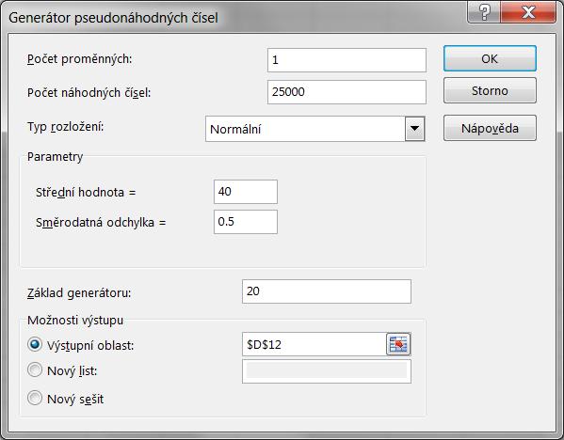The width and height of the screenshot is (564, 440).
Task: Select the Nový list radio button
Action: (35, 369)
